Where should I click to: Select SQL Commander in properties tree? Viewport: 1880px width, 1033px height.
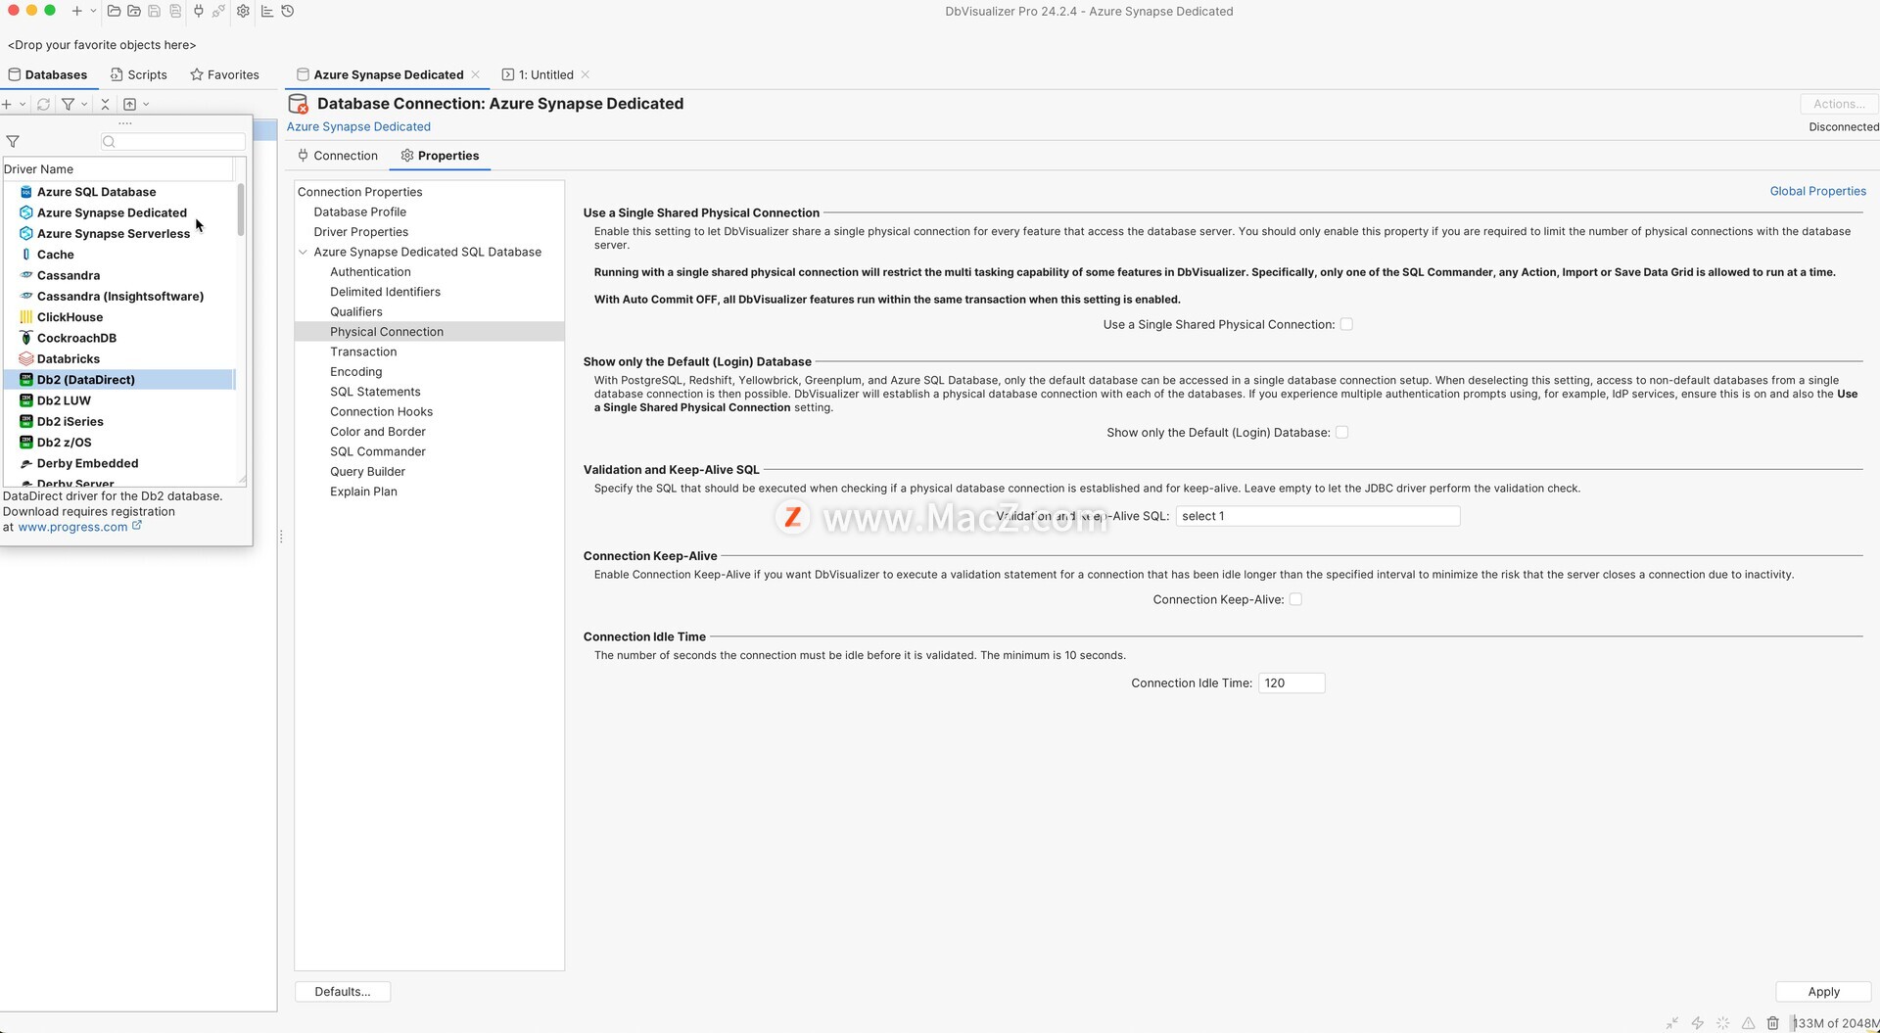(x=378, y=451)
